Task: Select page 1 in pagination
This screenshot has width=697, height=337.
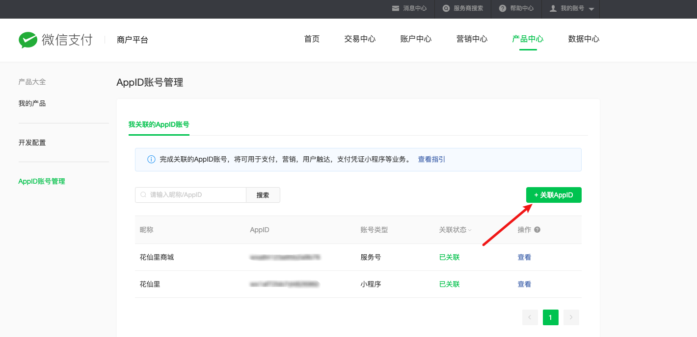Action: tap(551, 317)
